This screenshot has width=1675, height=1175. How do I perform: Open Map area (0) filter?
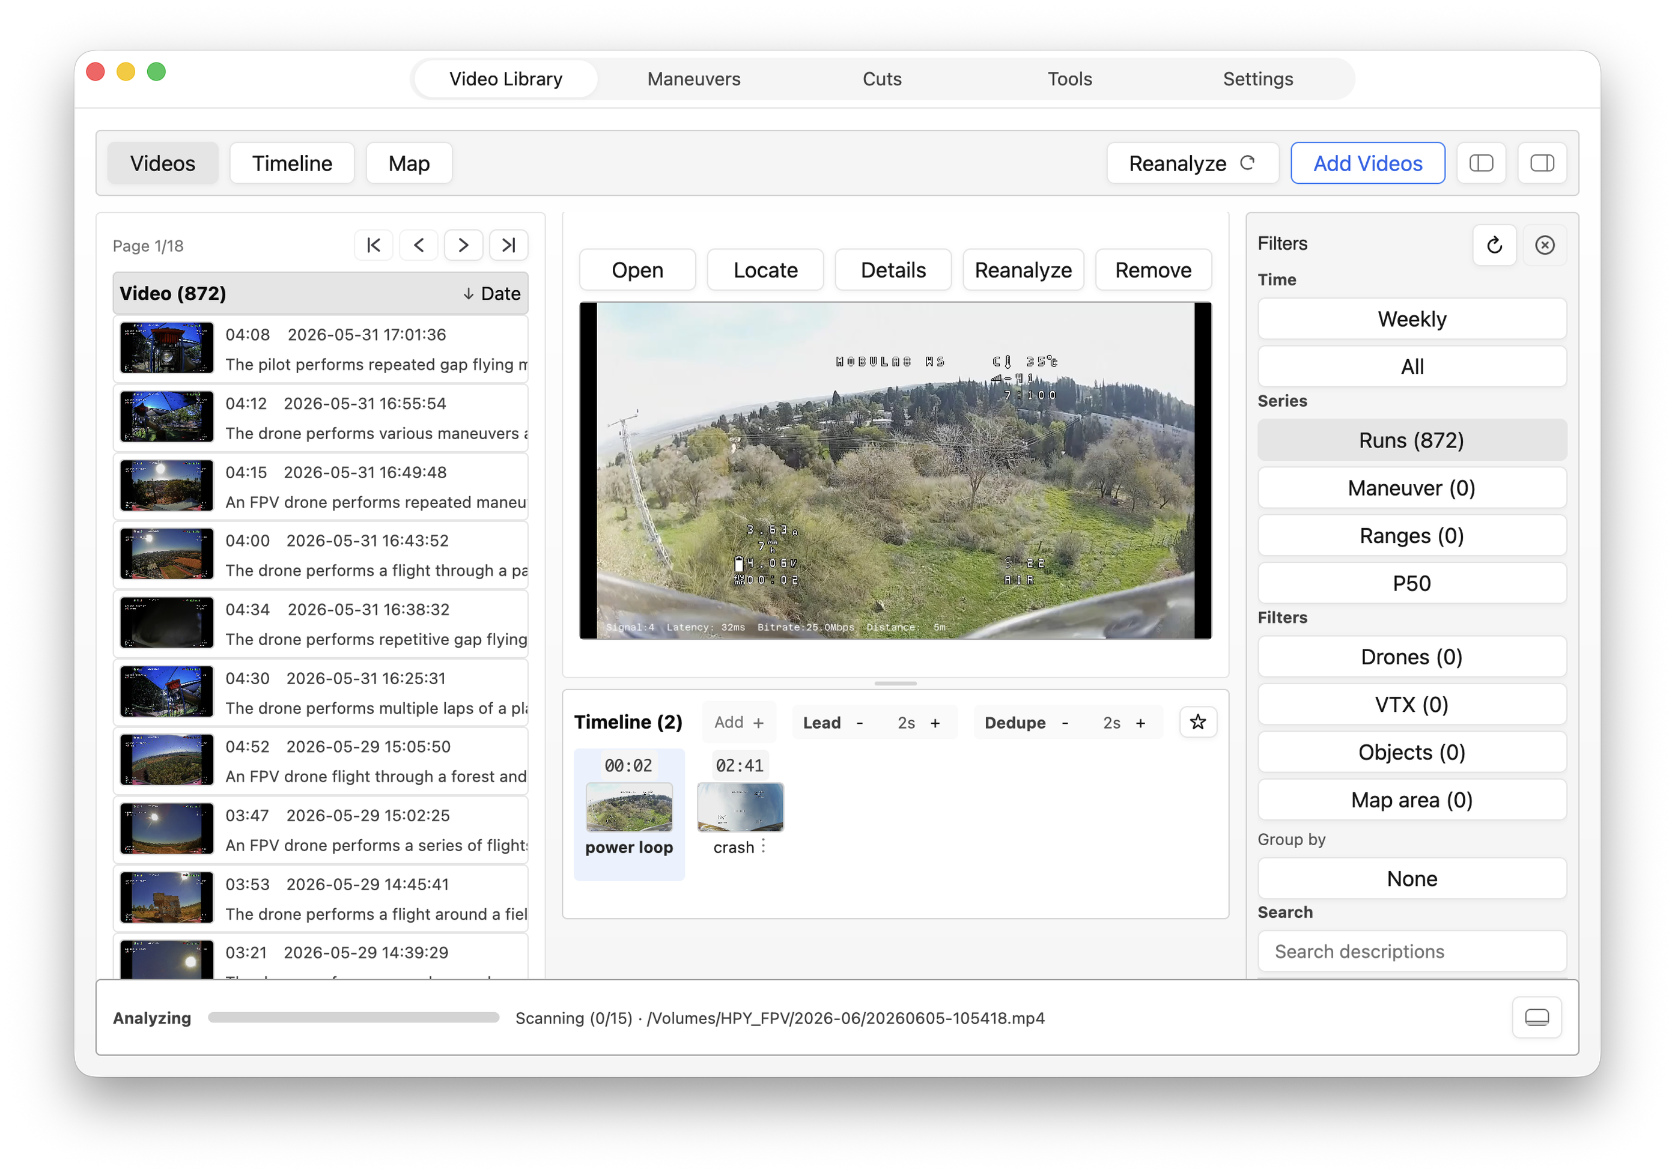1412,800
